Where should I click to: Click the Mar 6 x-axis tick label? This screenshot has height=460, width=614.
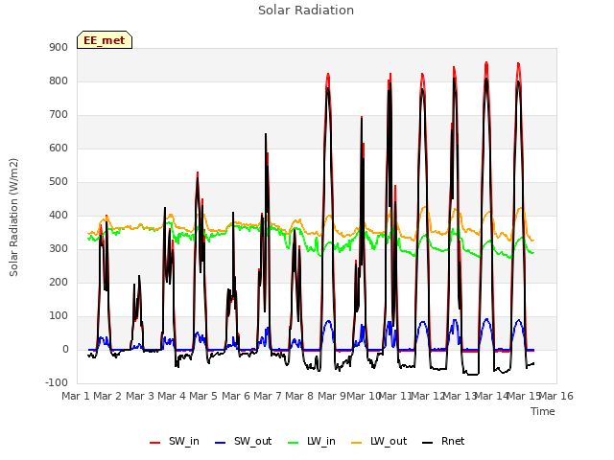coord(236,396)
